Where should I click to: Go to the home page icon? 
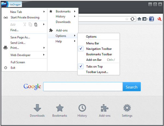click(139, 19)
